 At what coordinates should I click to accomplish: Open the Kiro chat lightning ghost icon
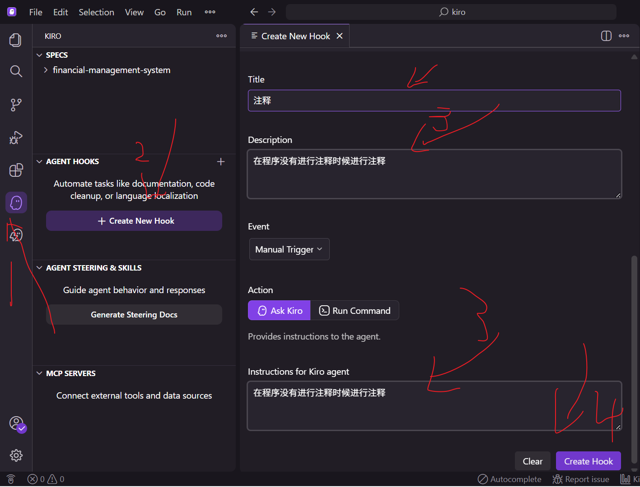coord(16,235)
